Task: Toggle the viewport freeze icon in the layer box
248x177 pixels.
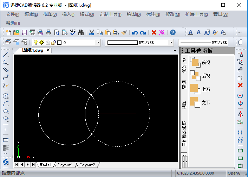Action: point(48,42)
